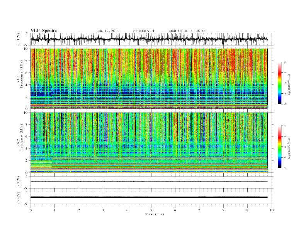306x236 pixels.
Task: Click time-axis tick label "7" at bottom
Action: point(199,210)
